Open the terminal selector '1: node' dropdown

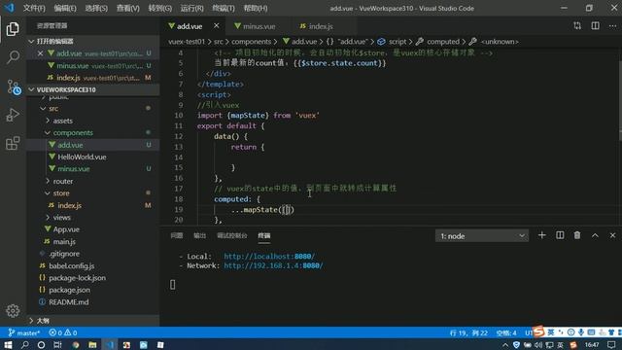click(482, 236)
